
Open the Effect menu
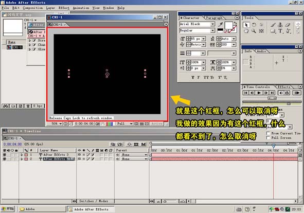pos(64,8)
